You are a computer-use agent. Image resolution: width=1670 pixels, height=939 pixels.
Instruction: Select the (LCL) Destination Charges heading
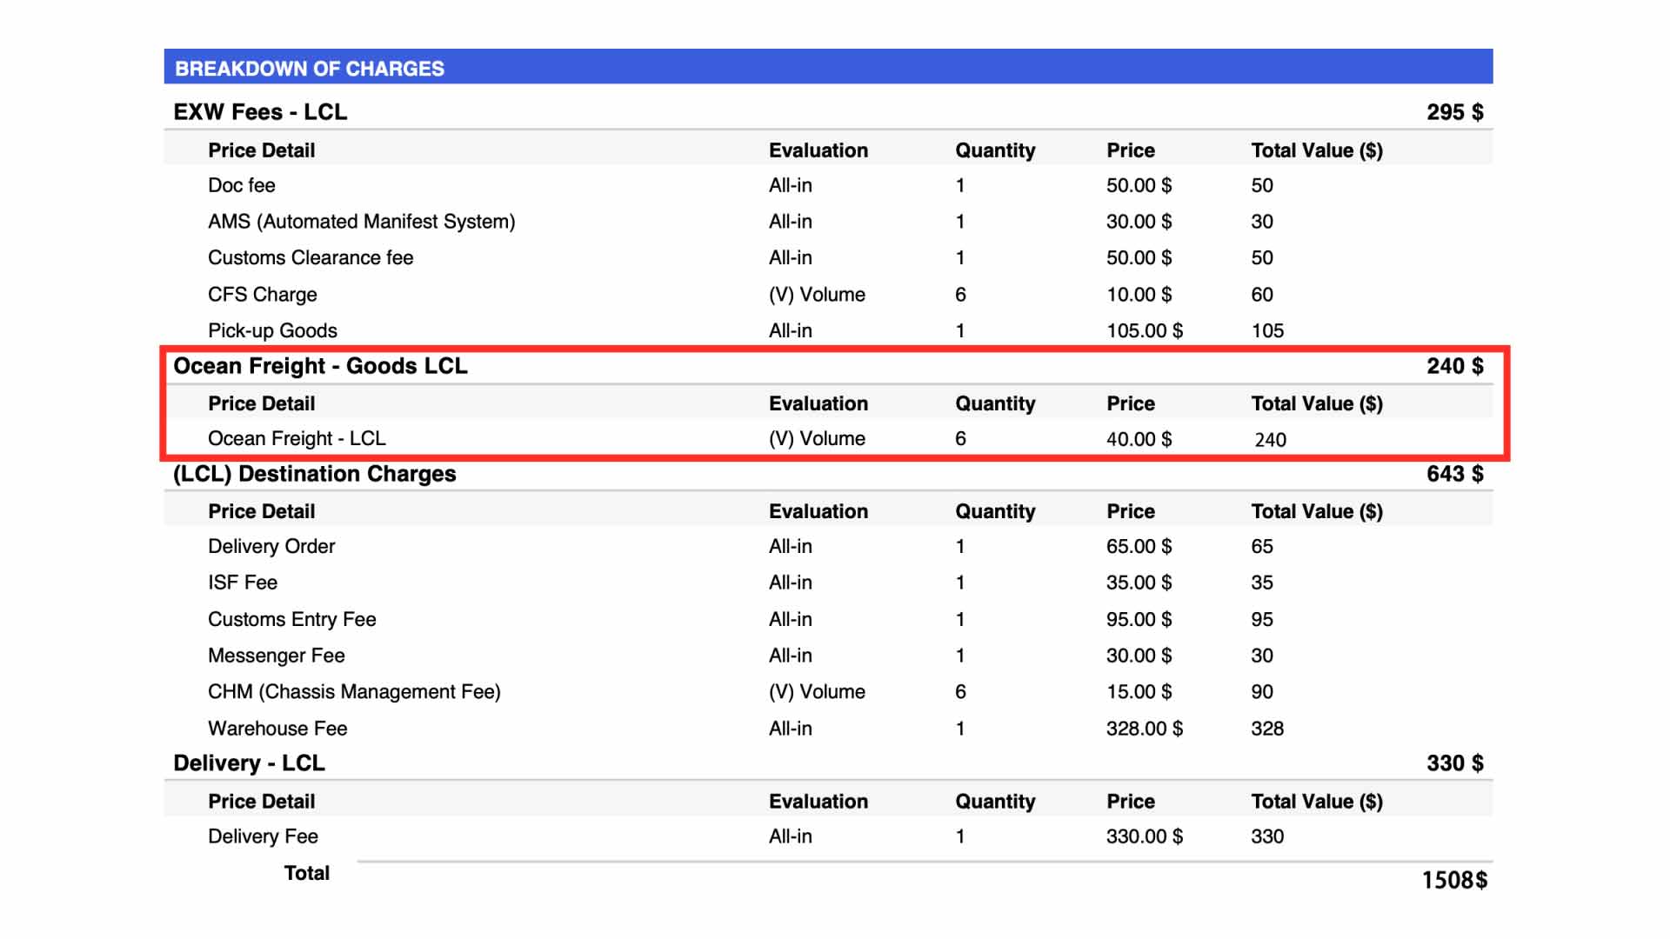[x=314, y=474]
